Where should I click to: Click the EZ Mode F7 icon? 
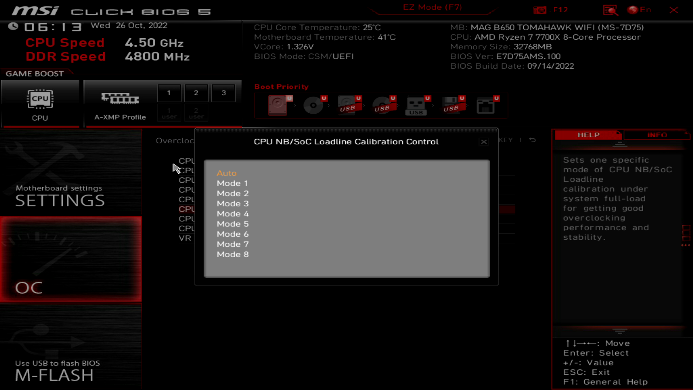click(433, 7)
